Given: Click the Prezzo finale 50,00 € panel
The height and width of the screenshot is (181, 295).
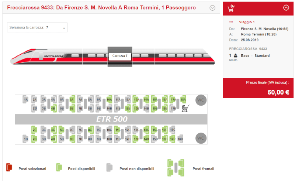Looking at the screenshot, I should click(258, 88).
